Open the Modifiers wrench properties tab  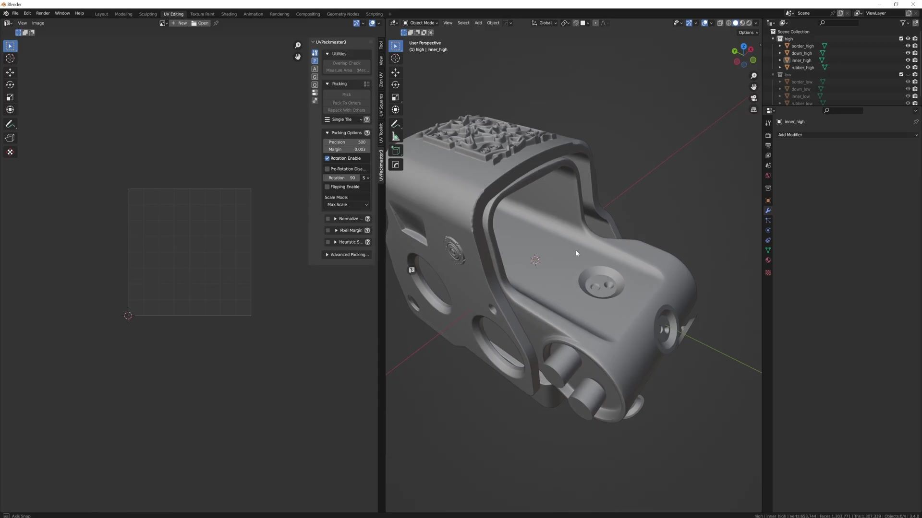768,211
